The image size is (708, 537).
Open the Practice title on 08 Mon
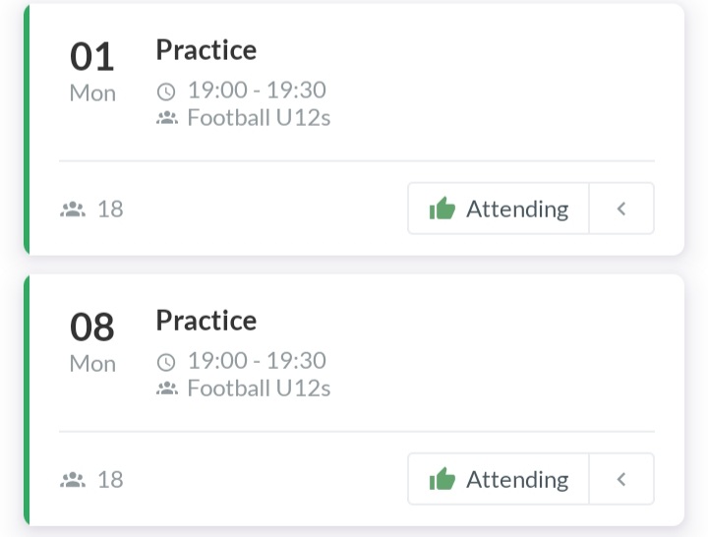(x=206, y=321)
